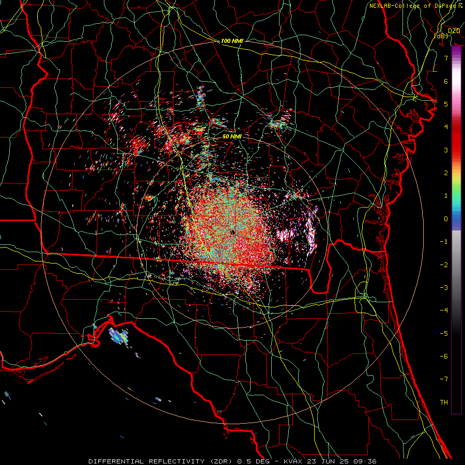Viewport: 465px width, 465px height.
Task: Click the scale value 2 label
Action: [x=446, y=173]
